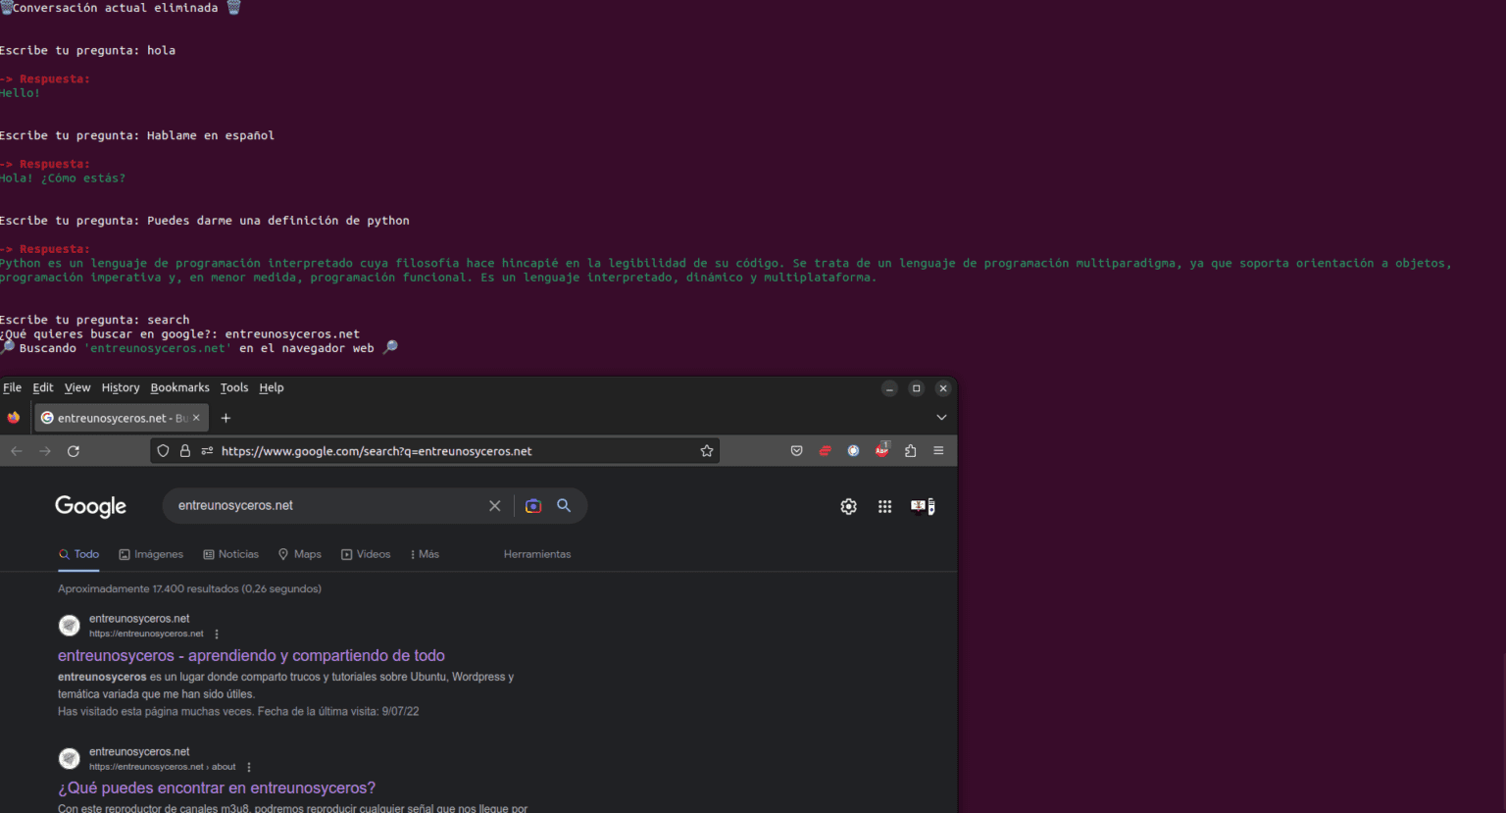Open the tracking protection shield icon

[x=164, y=451]
